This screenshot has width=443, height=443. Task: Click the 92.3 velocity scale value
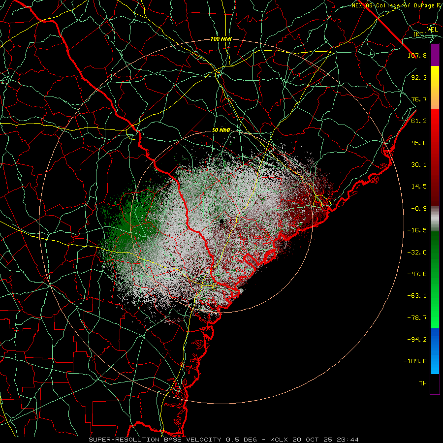coord(419,77)
